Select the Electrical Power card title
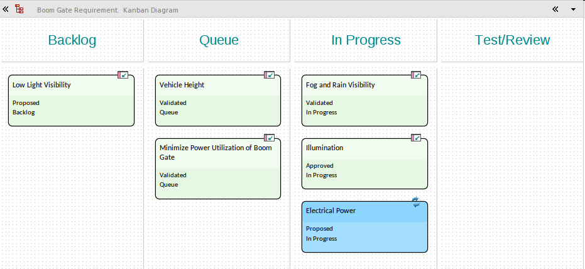 pos(331,211)
